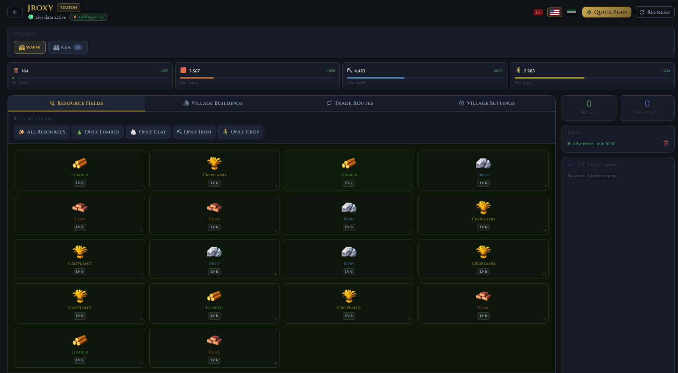Click the Iron ore icon in field 7

point(349,207)
